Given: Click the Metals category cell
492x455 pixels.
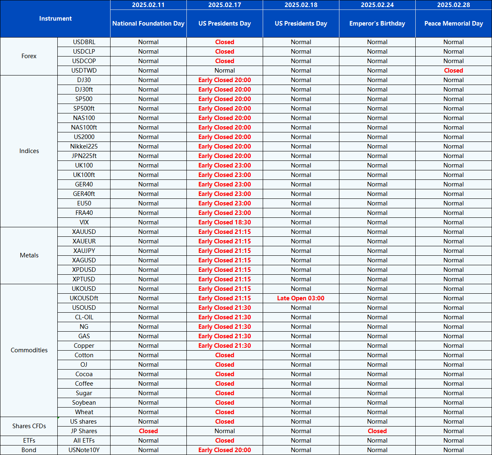Looking at the screenshot, I should pos(29,255).
